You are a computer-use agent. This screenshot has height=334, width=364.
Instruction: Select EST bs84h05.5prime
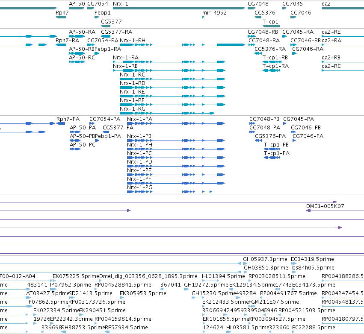coord(313,268)
